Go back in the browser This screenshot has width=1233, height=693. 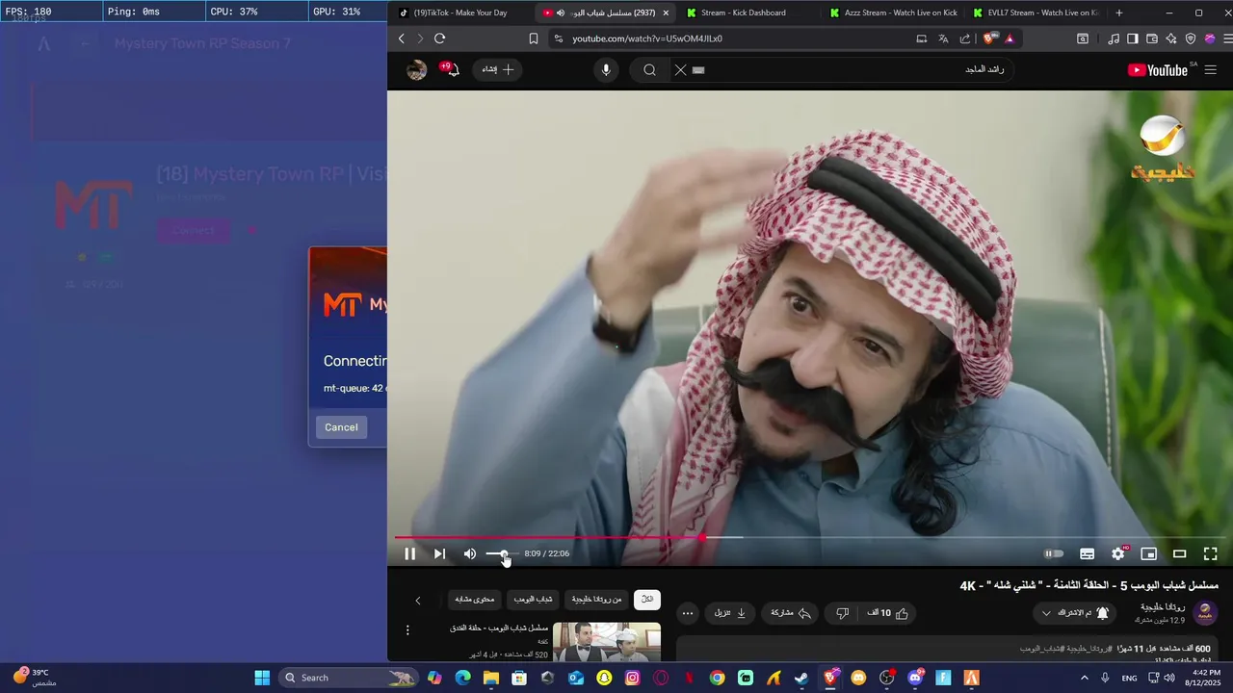coord(402,38)
